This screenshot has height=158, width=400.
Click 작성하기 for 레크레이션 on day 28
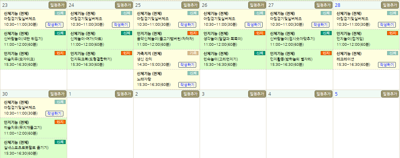tap(387, 65)
